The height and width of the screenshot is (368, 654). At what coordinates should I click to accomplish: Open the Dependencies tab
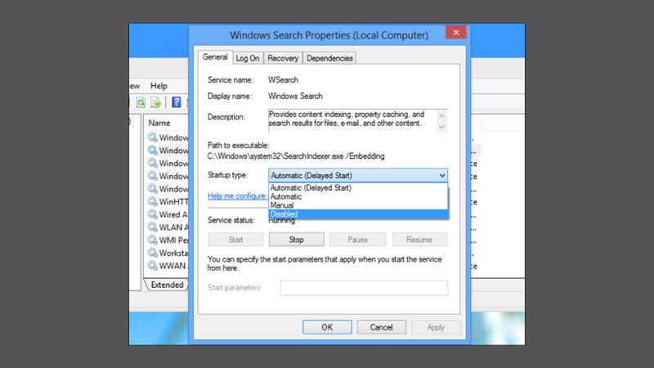[x=330, y=58]
